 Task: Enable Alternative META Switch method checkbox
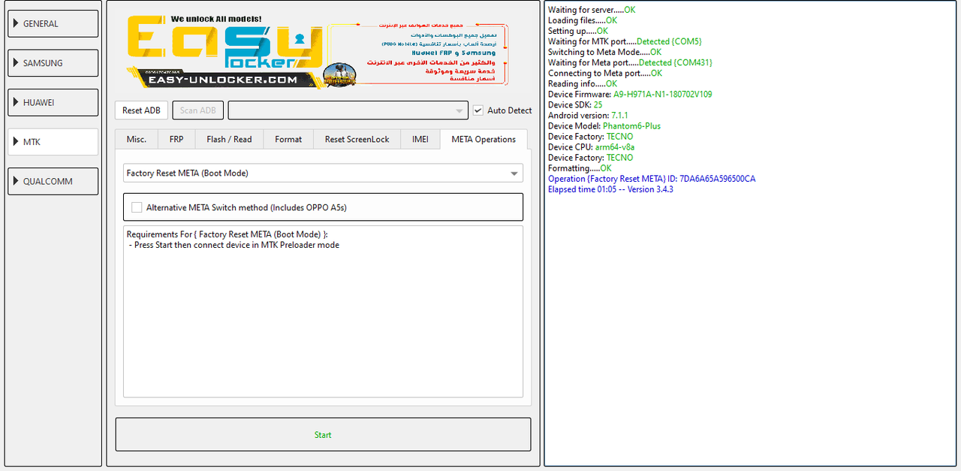pyautogui.click(x=137, y=207)
